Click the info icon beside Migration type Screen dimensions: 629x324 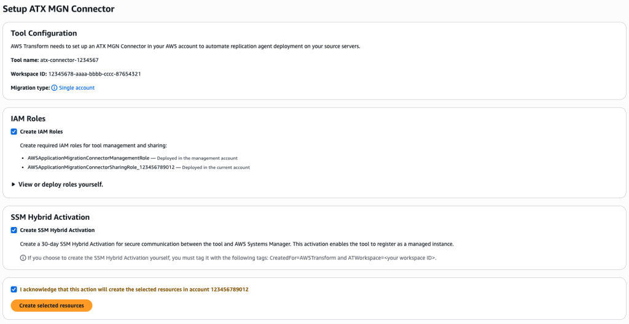pos(54,88)
